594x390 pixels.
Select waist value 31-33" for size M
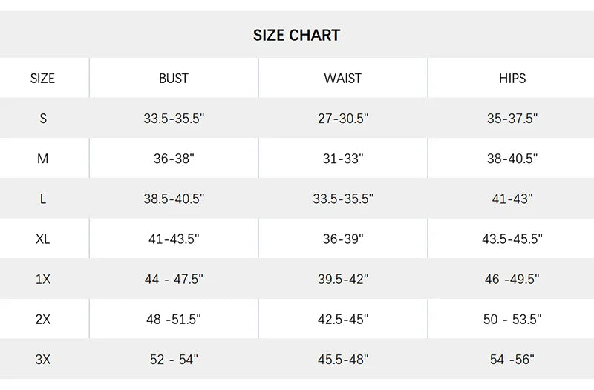(x=342, y=158)
